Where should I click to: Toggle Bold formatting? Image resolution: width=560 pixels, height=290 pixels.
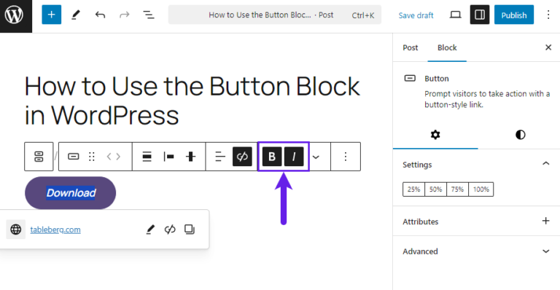pyautogui.click(x=272, y=157)
